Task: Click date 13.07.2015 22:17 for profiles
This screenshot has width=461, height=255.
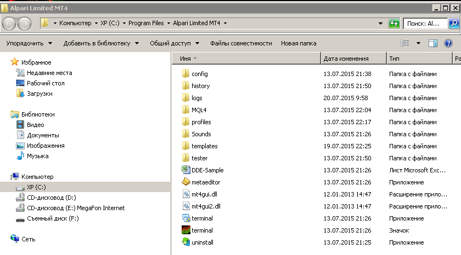Action: click(x=347, y=122)
